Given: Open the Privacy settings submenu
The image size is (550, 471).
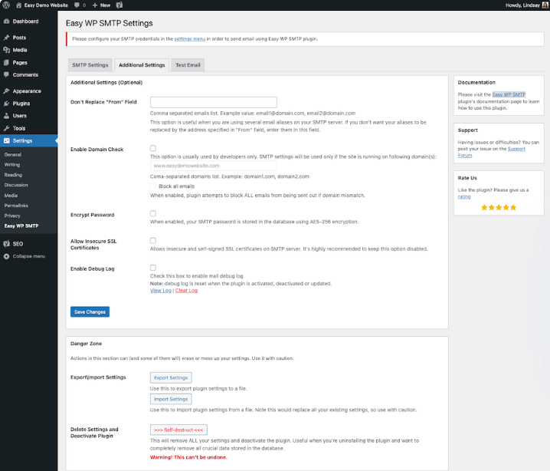Looking at the screenshot, I should [x=12, y=216].
